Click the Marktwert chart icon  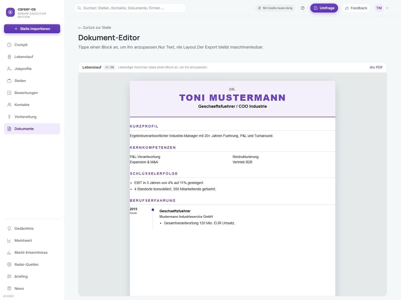pos(9,240)
